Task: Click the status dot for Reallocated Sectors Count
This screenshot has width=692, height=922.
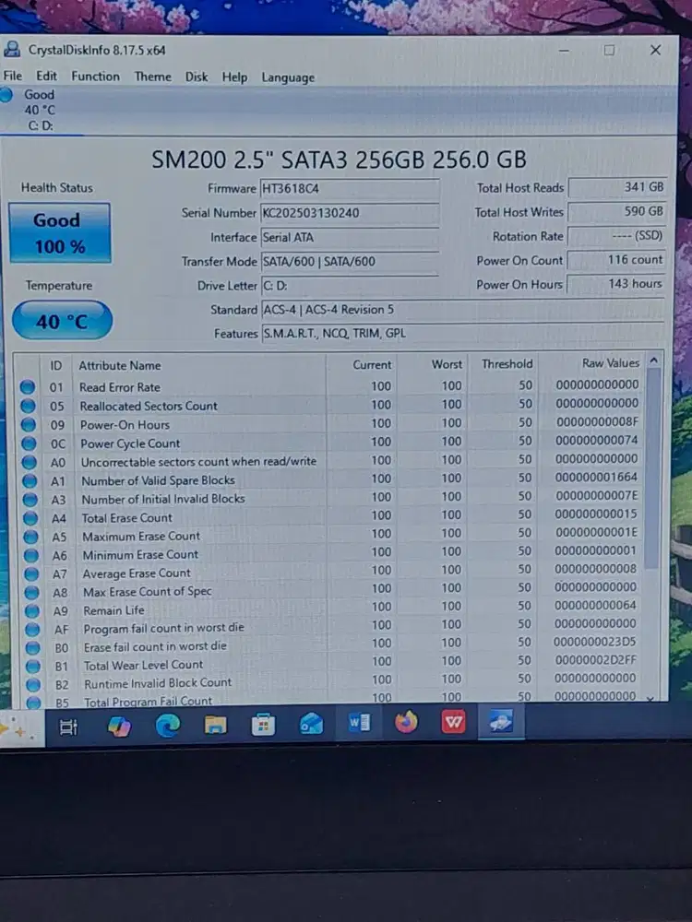Action: pyautogui.click(x=28, y=406)
